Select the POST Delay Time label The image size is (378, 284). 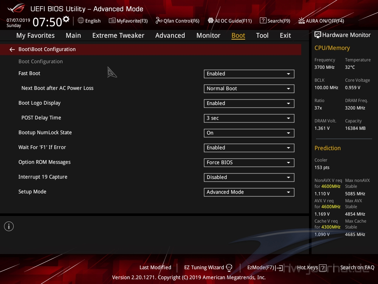click(x=41, y=118)
